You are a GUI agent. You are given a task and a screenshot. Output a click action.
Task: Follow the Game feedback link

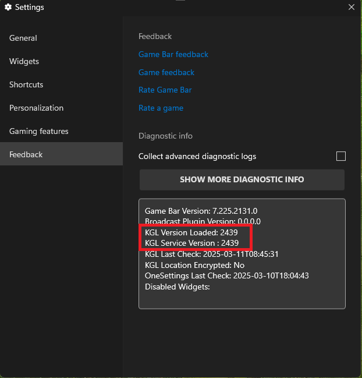tap(166, 72)
